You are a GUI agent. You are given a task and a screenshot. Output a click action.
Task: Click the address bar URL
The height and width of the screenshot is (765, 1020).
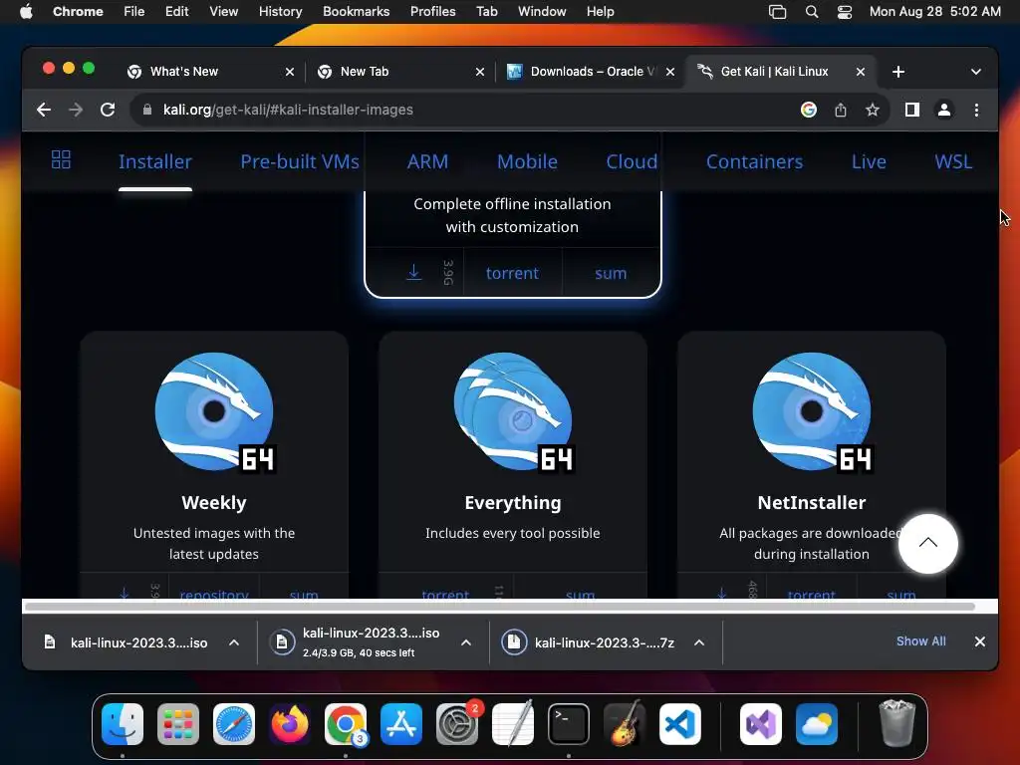[x=288, y=110]
